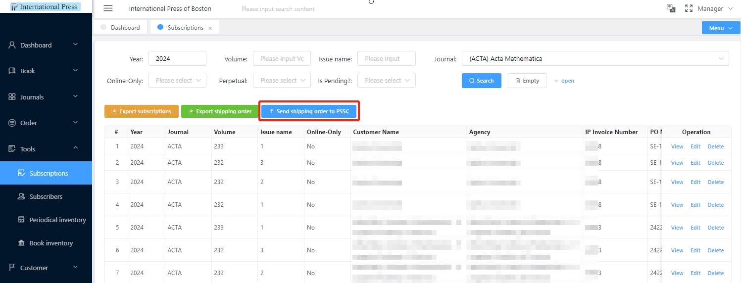The image size is (741, 283).
Task: Open the Journal dropdown
Action: [x=595, y=58]
